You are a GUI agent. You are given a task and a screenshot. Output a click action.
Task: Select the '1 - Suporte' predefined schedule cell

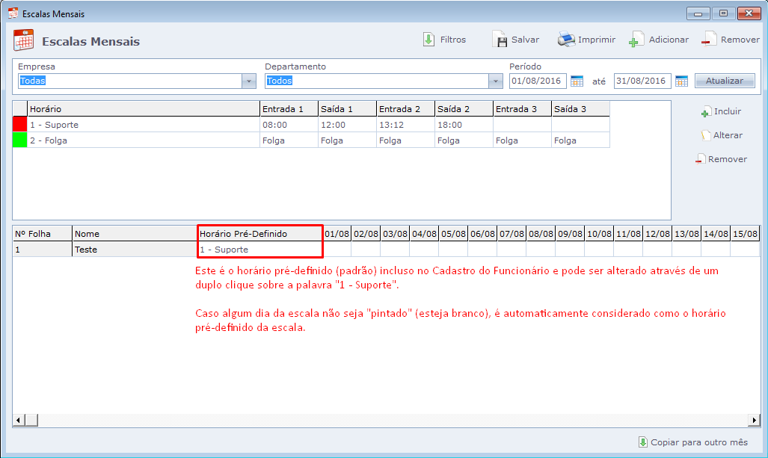tap(259, 250)
